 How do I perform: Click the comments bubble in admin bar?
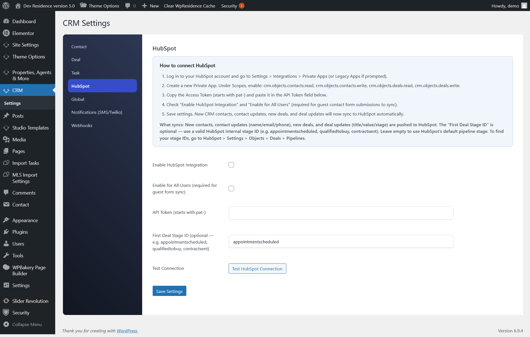[128, 6]
